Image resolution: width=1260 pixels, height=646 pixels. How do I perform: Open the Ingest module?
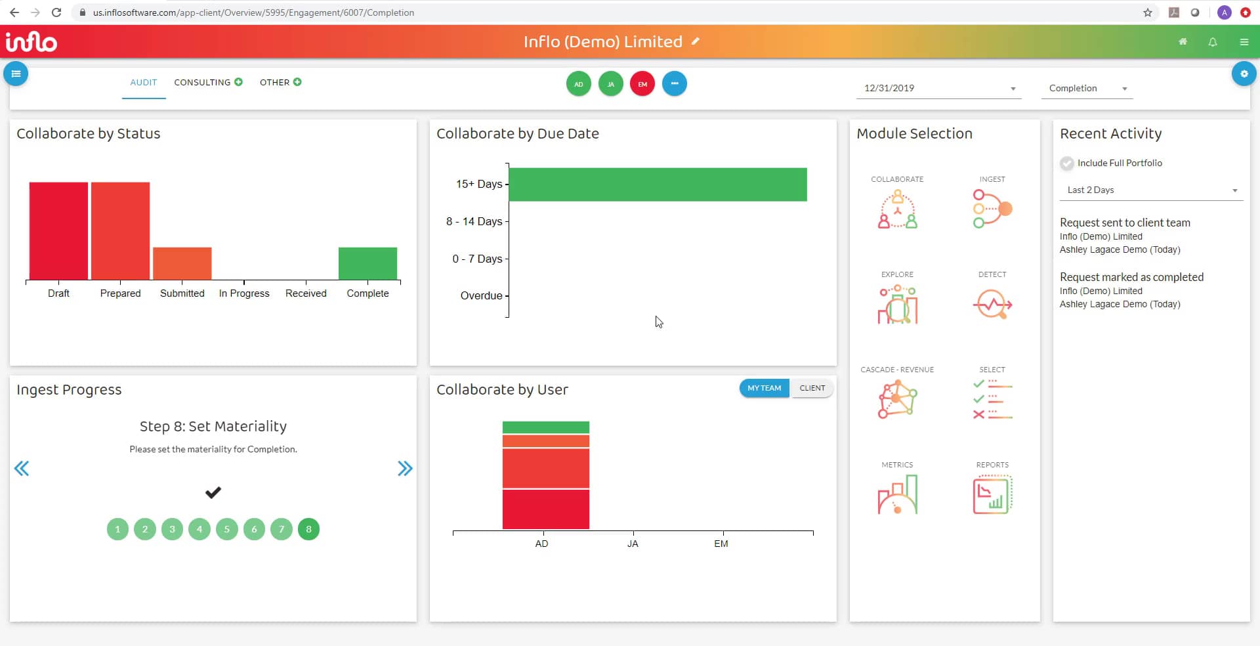992,209
